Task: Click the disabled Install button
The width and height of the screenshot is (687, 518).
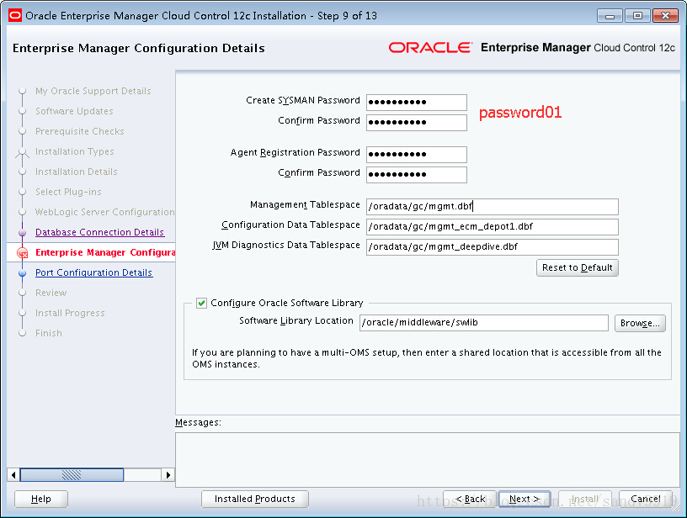Action: click(585, 499)
